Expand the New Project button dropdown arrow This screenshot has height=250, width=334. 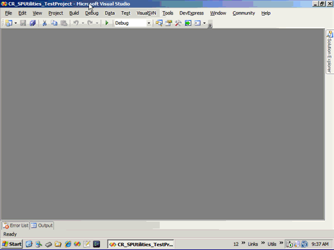click(16, 23)
